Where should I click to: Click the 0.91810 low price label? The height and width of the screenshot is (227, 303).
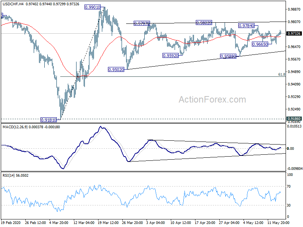pos(48,120)
